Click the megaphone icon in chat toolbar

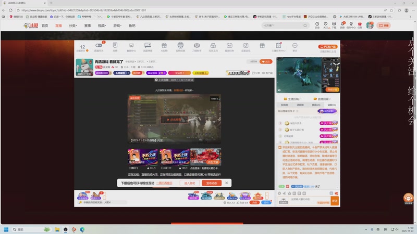284,193
